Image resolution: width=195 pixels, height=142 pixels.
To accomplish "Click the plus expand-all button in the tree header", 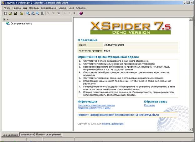I will point(4,19).
